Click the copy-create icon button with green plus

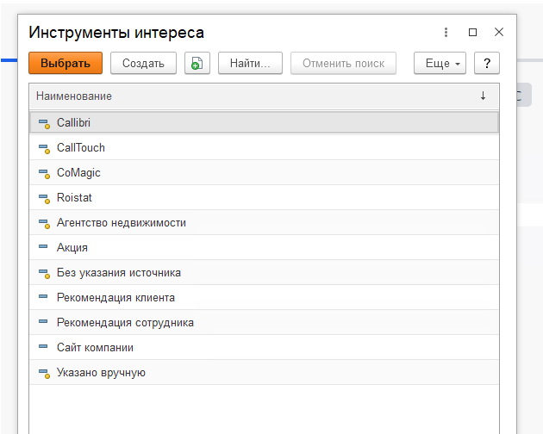[x=197, y=63]
